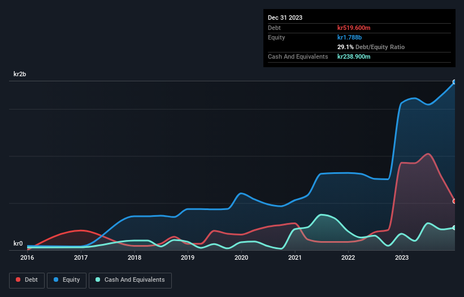Click the 2016 x-axis label
This screenshot has height=297, width=464.
tap(27, 257)
